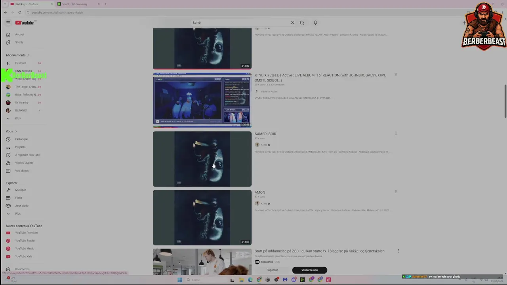507x285 pixels.
Task: Open KTYB channel under SAMEDI SOIR
Action: coord(264,145)
